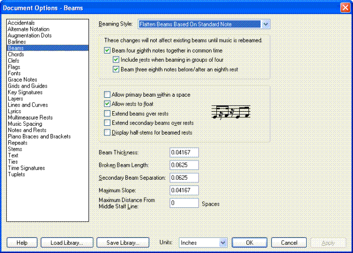Open the Beaming Style dropdown
353x253 pixels.
pyautogui.click(x=266, y=24)
